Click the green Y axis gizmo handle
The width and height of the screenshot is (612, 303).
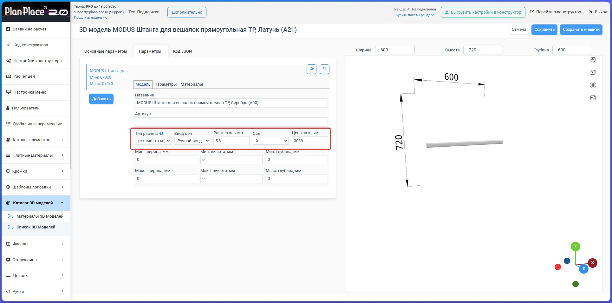[x=576, y=246]
